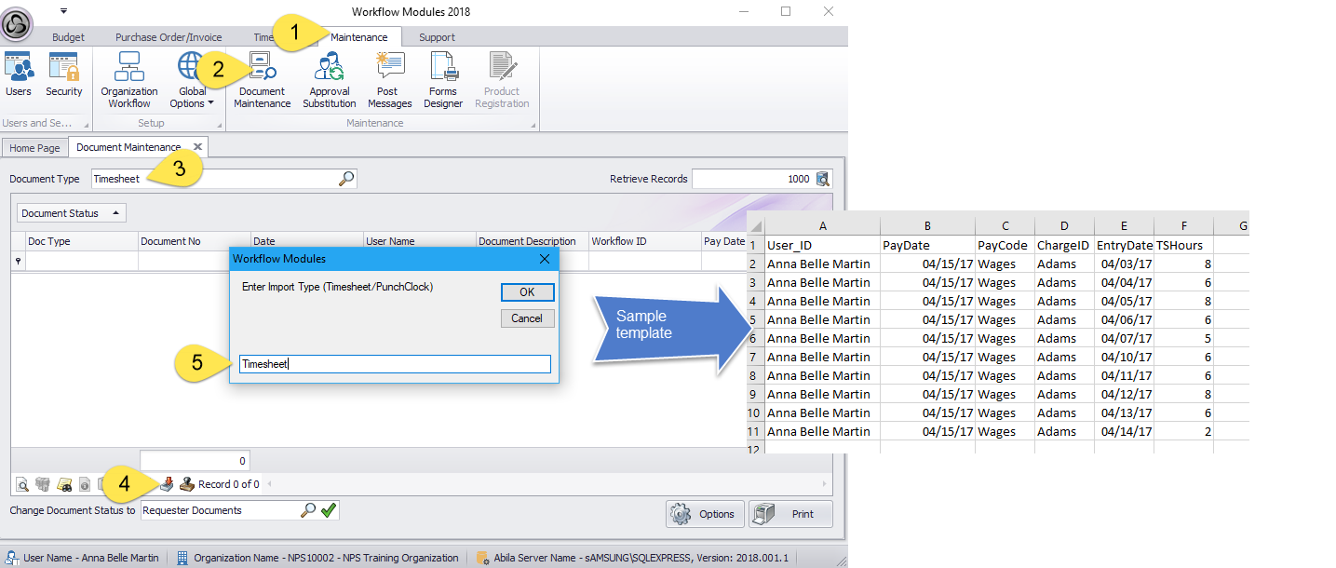Click the Document Type lookup magnifier
1336x568 pixels.
[345, 179]
